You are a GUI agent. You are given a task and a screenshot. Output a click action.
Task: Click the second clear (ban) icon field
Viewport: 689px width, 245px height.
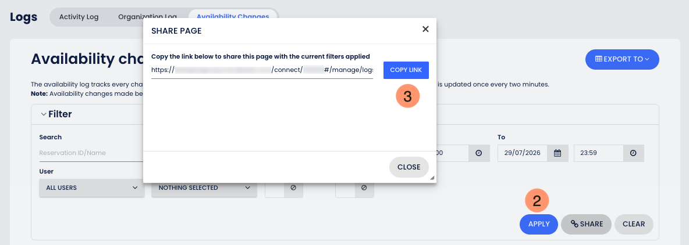click(364, 188)
